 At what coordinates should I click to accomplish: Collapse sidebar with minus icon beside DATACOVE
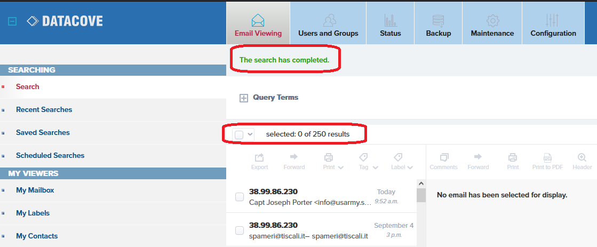pyautogui.click(x=13, y=21)
